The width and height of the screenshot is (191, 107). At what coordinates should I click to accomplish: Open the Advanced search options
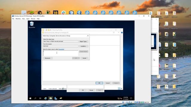pos(48,58)
